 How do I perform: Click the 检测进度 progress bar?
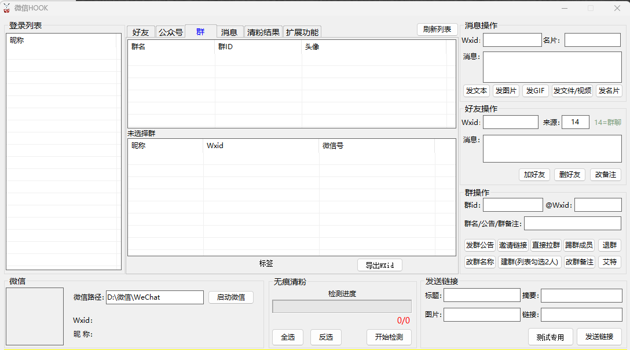point(342,306)
